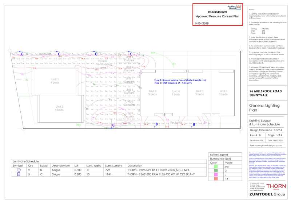The height and width of the screenshot is (202, 291).
Task: Click the Unit 1 4 beds room
Action: [x=55, y=81]
